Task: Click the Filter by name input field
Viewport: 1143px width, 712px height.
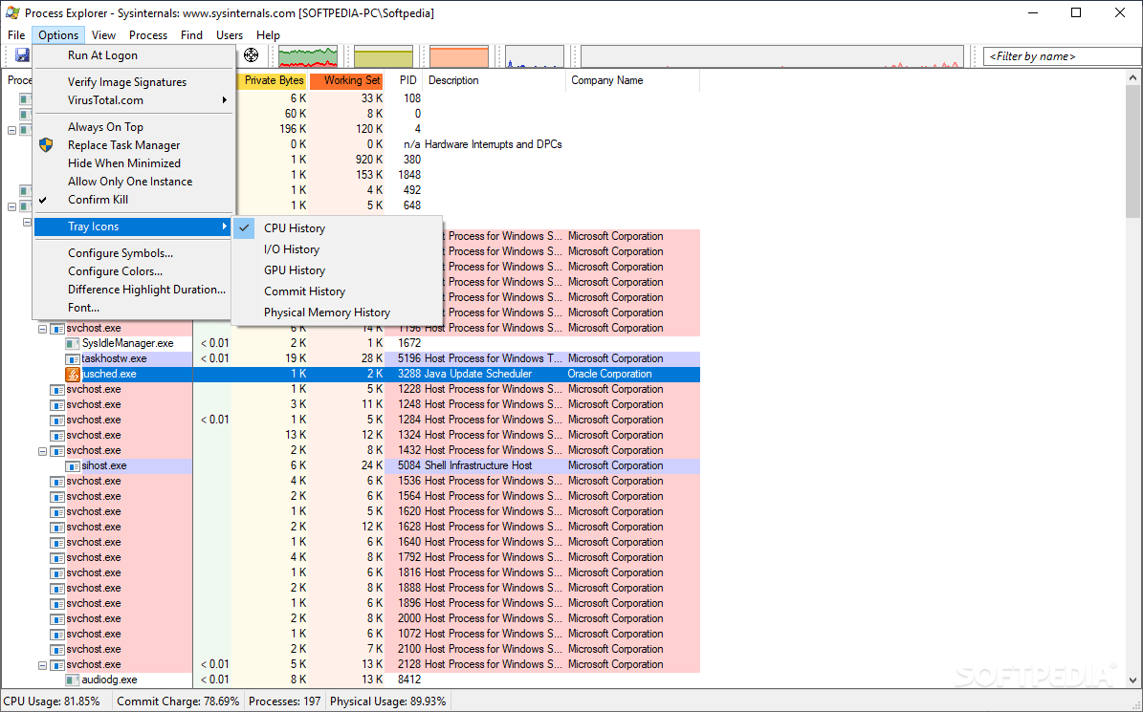Action: pyautogui.click(x=1061, y=55)
